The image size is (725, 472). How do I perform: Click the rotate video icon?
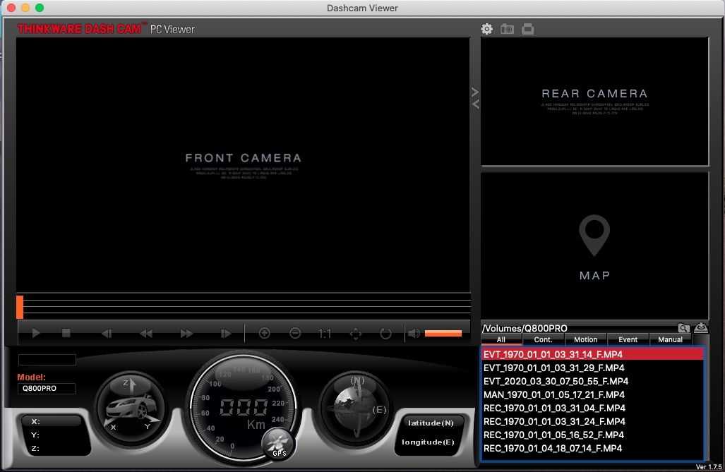(385, 333)
